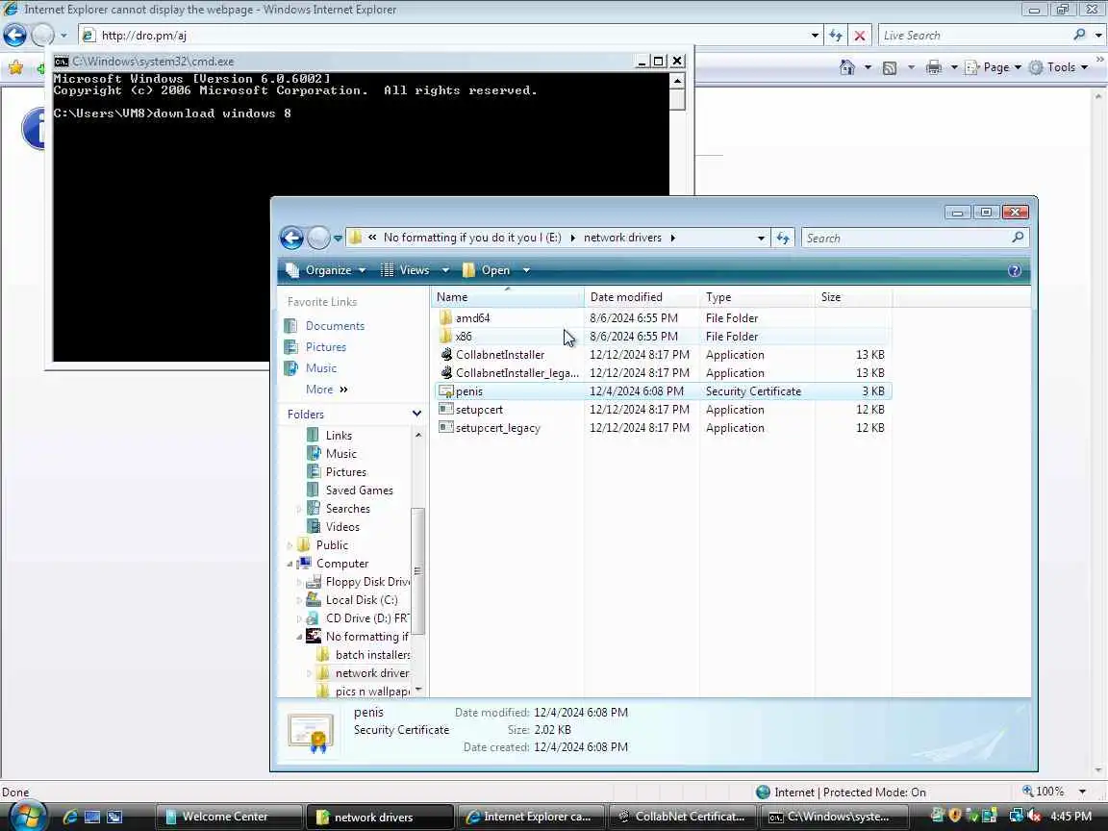Sort by Type column header

point(757,297)
